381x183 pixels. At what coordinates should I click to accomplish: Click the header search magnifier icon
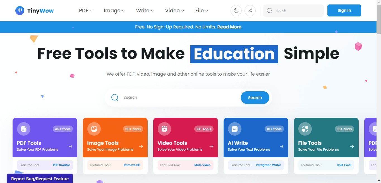[x=269, y=11]
